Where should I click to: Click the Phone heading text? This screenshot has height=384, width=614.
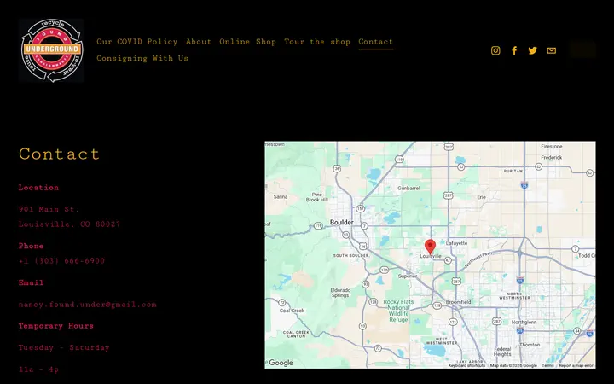click(x=31, y=246)
